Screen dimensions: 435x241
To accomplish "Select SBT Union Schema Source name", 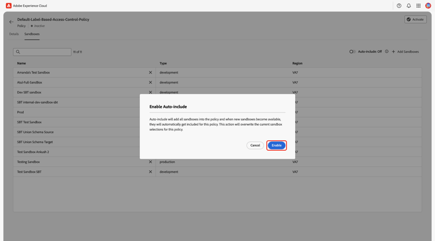I will [x=35, y=132].
